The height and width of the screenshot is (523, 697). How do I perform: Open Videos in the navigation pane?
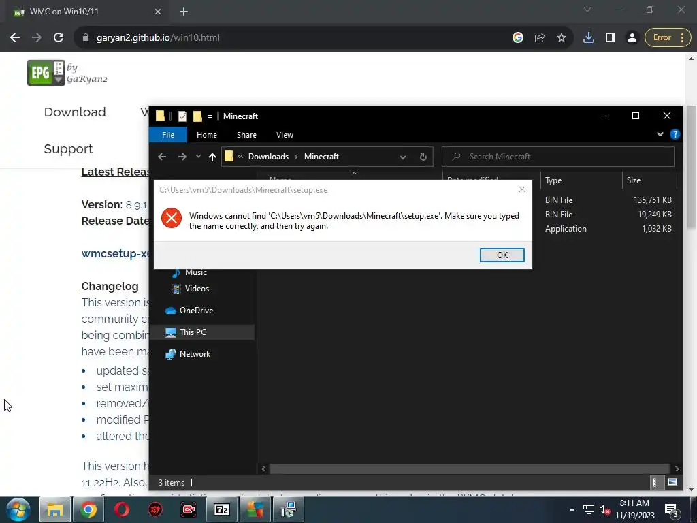pos(197,289)
